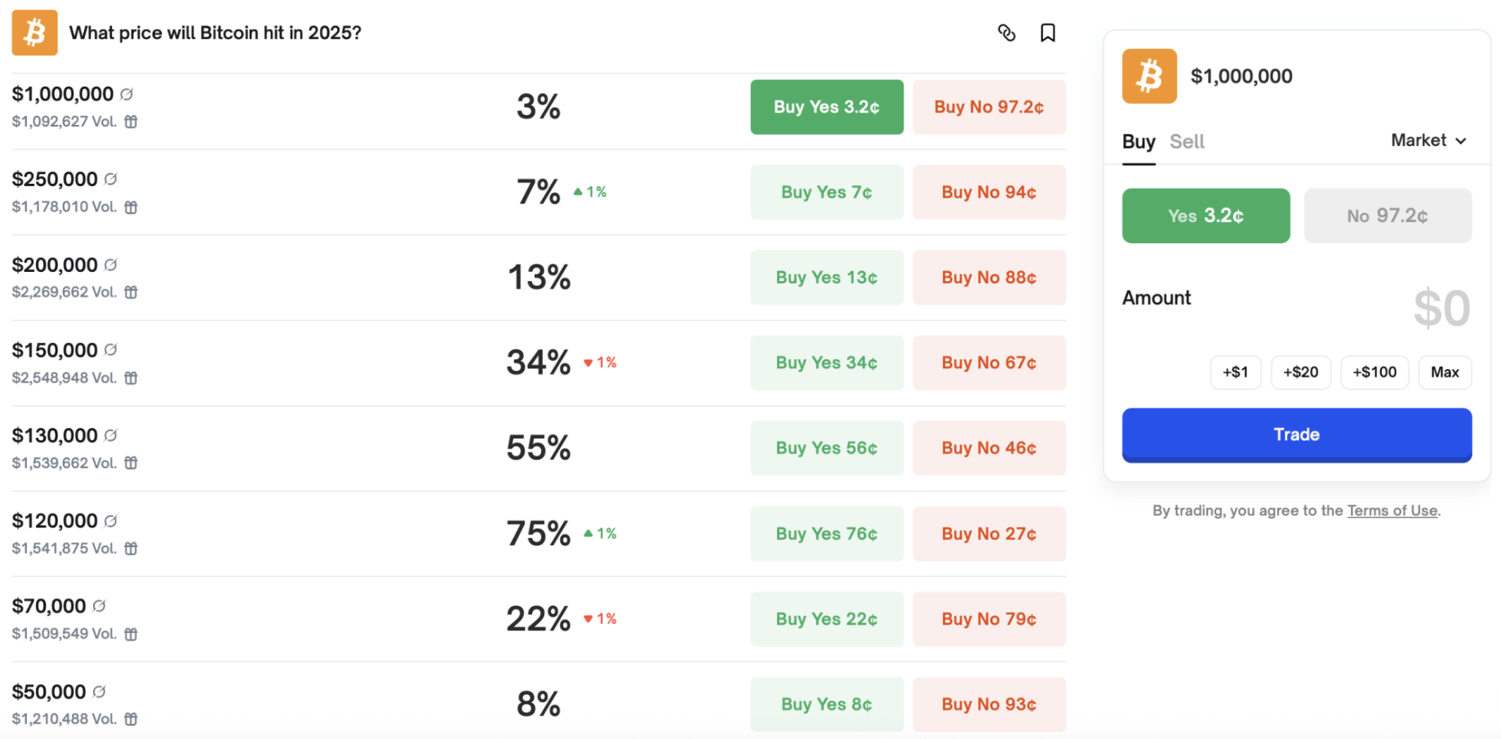The height and width of the screenshot is (739, 1501).
Task: Click the Bitcoin logo in the trade panel
Action: coord(1149,76)
